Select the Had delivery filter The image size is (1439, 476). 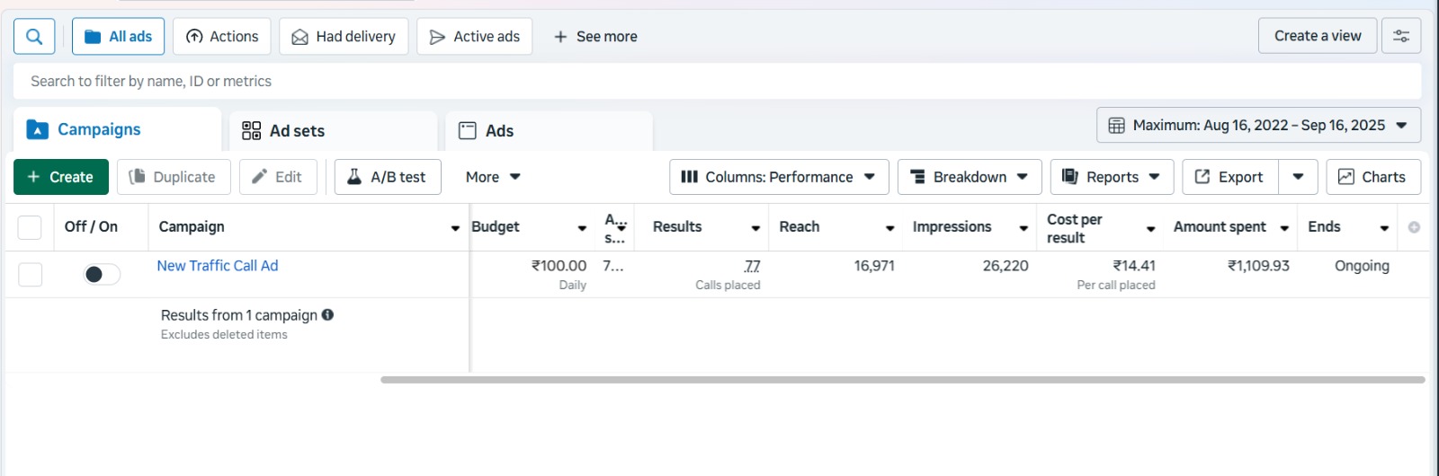pyautogui.click(x=344, y=37)
